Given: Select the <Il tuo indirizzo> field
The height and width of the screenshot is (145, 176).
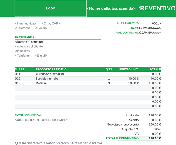Looking at the screenshot, I should click(x=26, y=24).
